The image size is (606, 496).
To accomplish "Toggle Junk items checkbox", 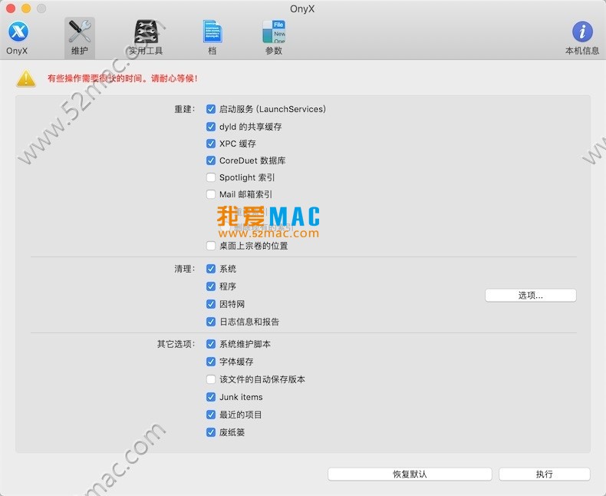I will point(211,397).
